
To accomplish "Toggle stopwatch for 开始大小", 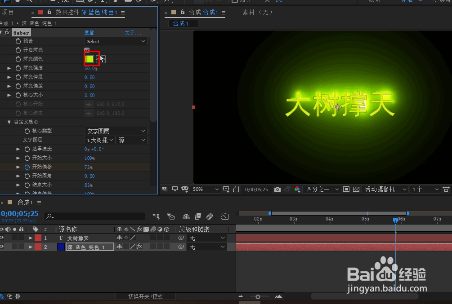I will click(x=27, y=158).
